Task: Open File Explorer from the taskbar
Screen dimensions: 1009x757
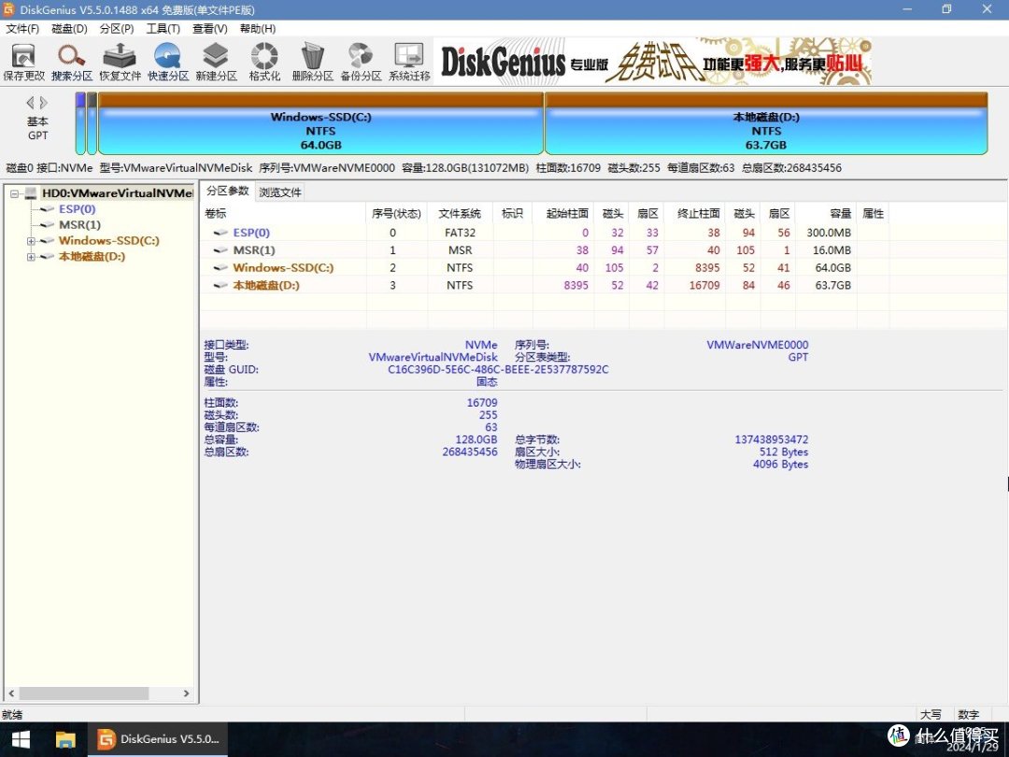Action: [x=65, y=739]
